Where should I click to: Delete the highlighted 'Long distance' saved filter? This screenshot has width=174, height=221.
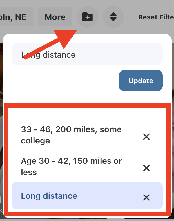[x=146, y=197]
